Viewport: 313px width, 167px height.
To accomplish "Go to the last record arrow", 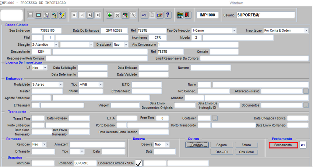I will pos(98,15).
